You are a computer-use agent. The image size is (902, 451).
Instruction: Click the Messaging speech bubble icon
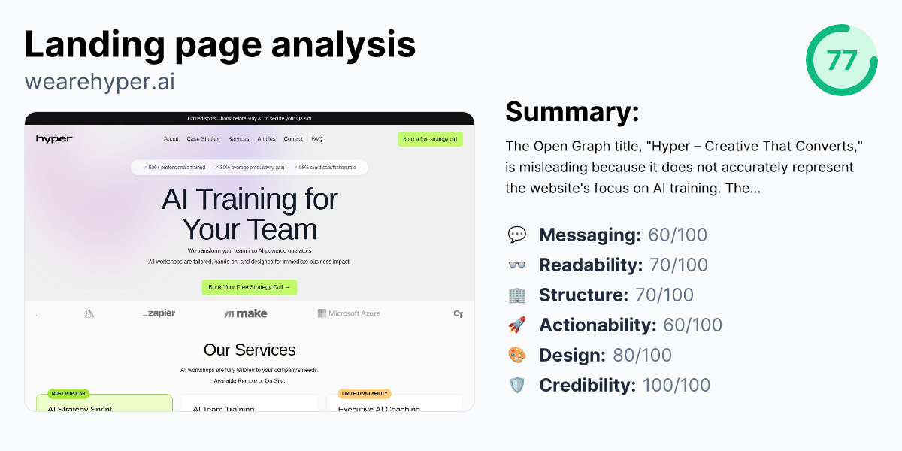pos(517,235)
